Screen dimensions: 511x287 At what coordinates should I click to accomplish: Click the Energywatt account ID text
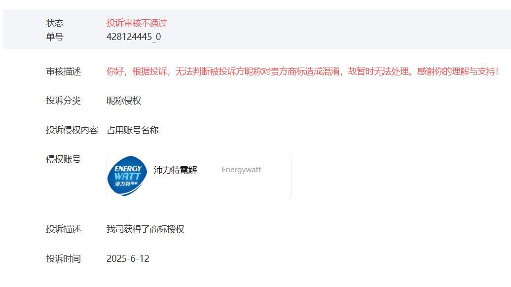(x=241, y=170)
